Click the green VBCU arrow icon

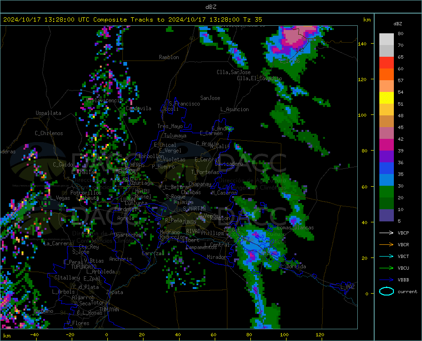(x=386, y=268)
